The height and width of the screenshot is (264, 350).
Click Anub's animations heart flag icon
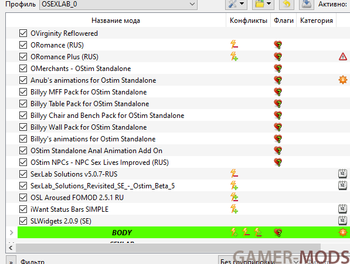pos(278,80)
